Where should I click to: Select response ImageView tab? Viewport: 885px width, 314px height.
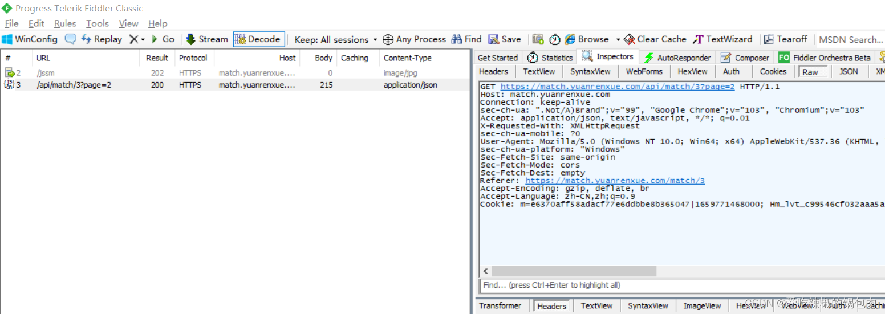pyautogui.click(x=702, y=306)
